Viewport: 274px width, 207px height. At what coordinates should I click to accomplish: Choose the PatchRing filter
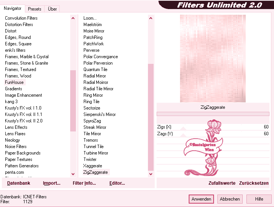click(x=93, y=37)
